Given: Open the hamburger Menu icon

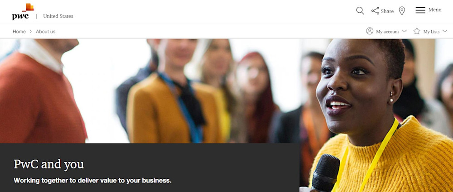Looking at the screenshot, I should pyautogui.click(x=420, y=10).
